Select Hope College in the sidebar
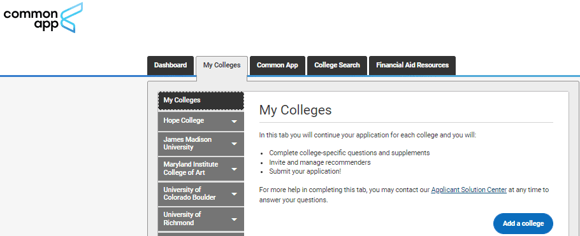580x236 pixels. pos(201,121)
